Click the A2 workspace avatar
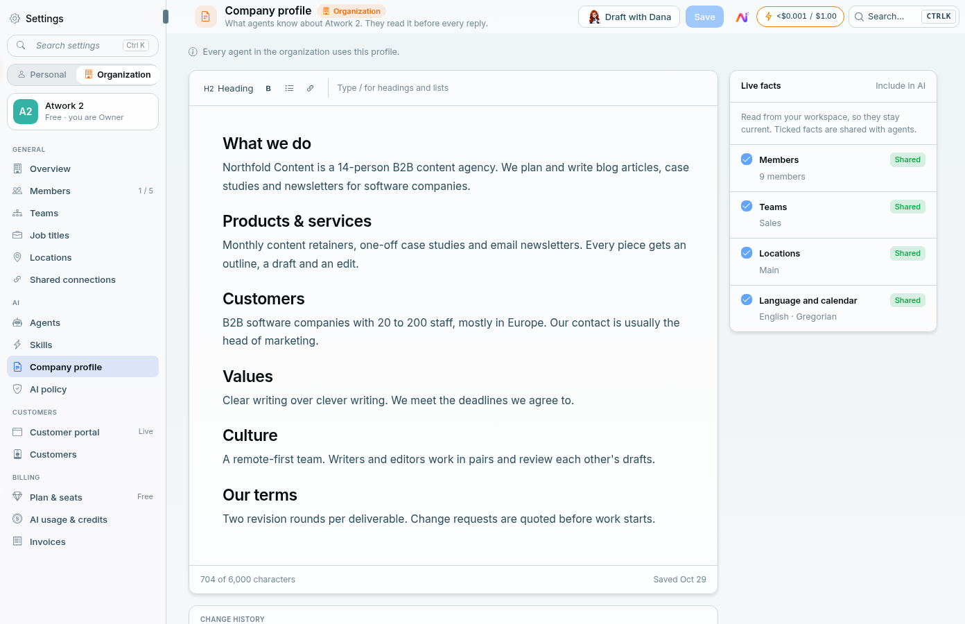Viewport: 965px width, 624px height. pos(26,112)
